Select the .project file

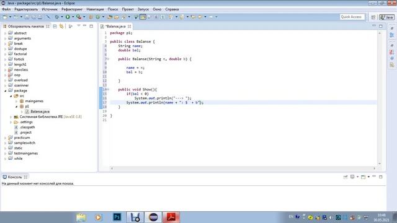(x=25, y=133)
